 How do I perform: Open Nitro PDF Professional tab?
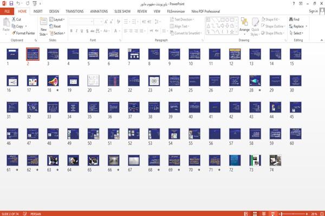(x=205, y=11)
